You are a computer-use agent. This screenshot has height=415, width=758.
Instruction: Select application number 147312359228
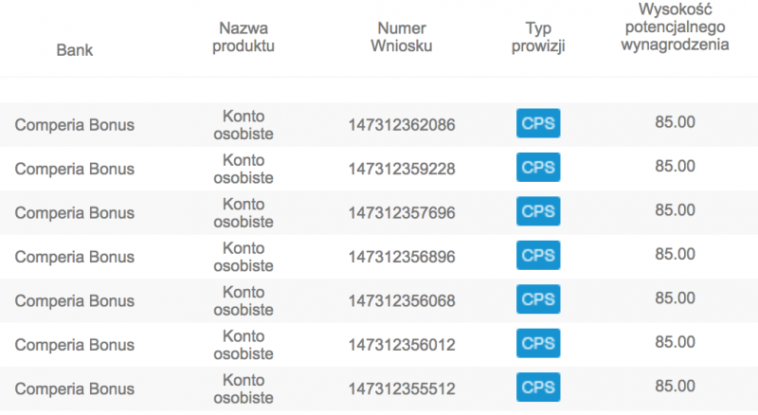[x=402, y=169]
